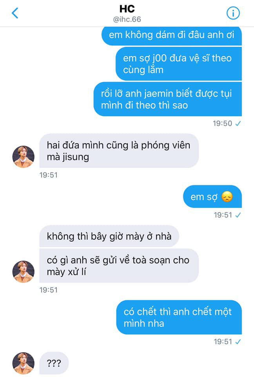Select the 'rồi lỡ anh jaemin biết' message
Viewport: 254px width, 377px height.
click(x=168, y=99)
